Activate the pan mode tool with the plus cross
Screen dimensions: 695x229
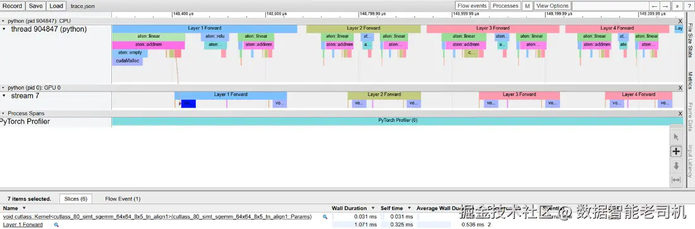pos(676,151)
